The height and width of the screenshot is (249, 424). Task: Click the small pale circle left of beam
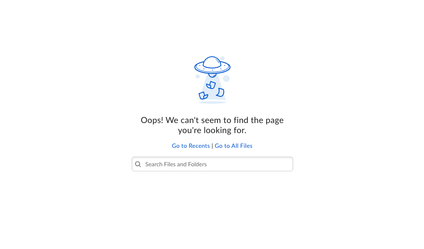(x=198, y=77)
